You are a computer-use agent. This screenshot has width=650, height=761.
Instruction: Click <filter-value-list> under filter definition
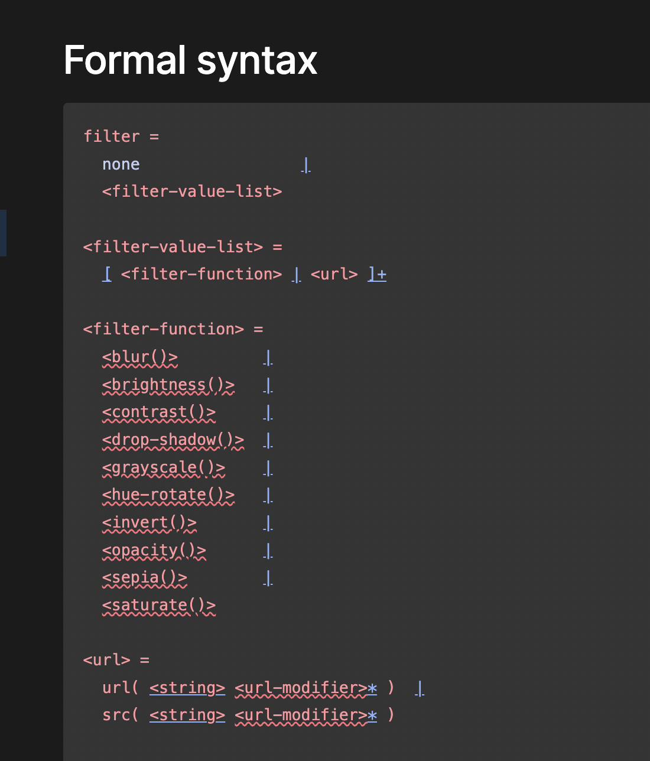(192, 191)
